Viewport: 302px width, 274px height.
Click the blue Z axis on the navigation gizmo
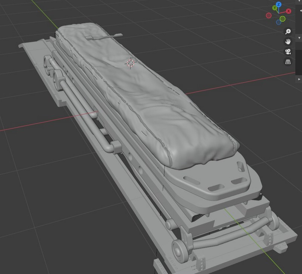pos(279,5)
